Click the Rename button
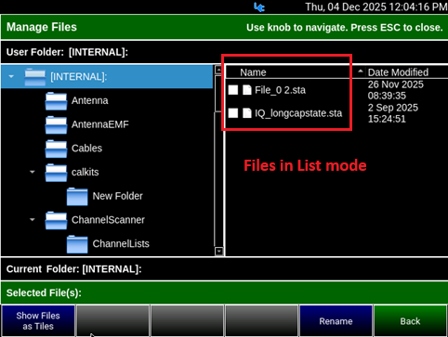448x337 pixels. pos(336,321)
